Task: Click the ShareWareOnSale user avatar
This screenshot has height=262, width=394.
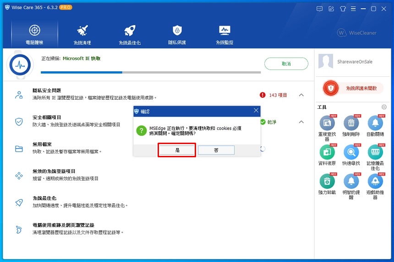Action: click(326, 61)
